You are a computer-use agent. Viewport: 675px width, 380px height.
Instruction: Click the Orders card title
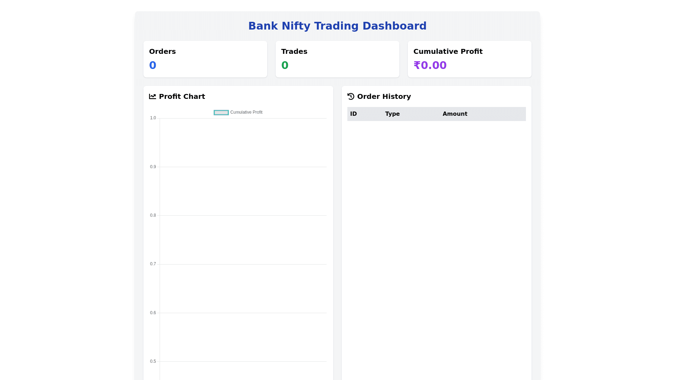(x=162, y=51)
